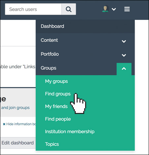The height and width of the screenshot is (155, 149).
Task: Click the X icon beside Hide information box
Action: [4, 124]
